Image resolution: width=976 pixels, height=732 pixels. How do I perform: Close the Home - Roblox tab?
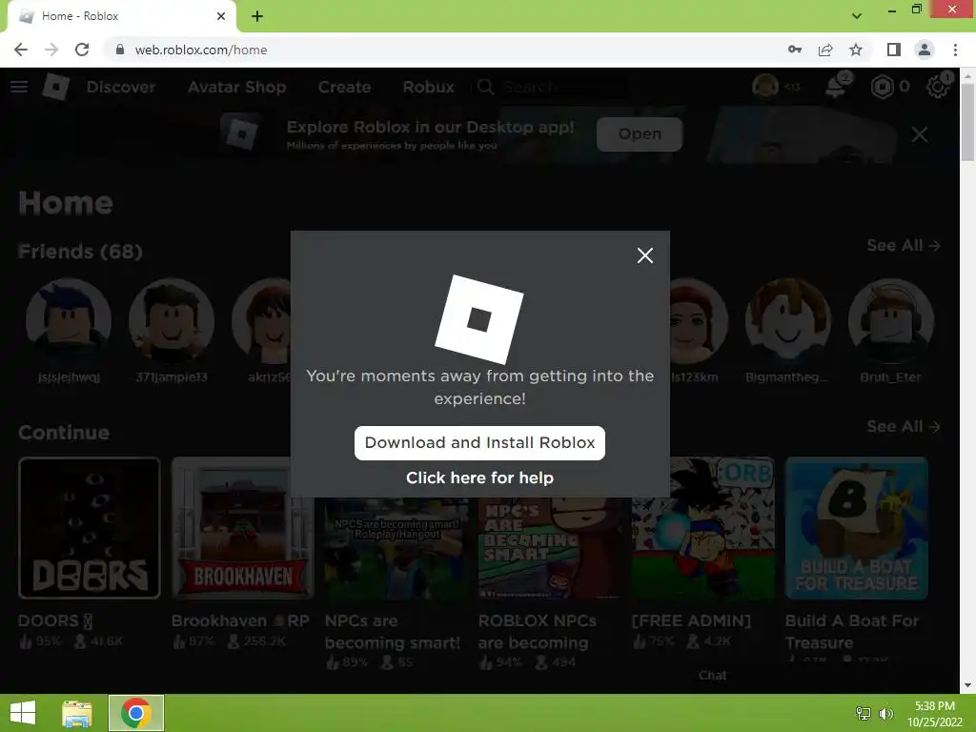coord(221,16)
